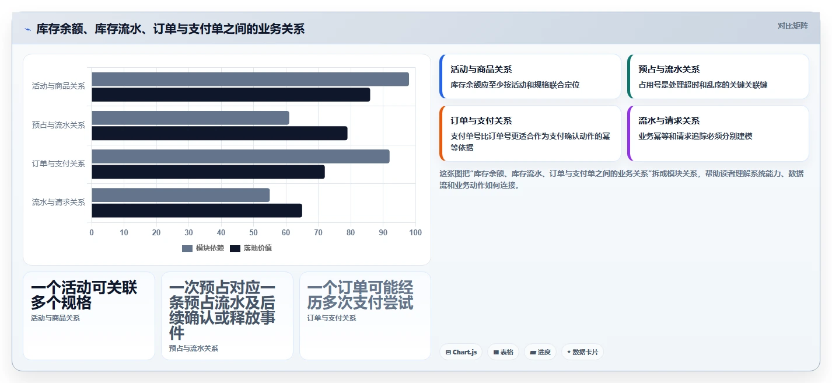Click the description paragraph starting 这张图把
The width and height of the screenshot is (832, 383).
click(621, 179)
